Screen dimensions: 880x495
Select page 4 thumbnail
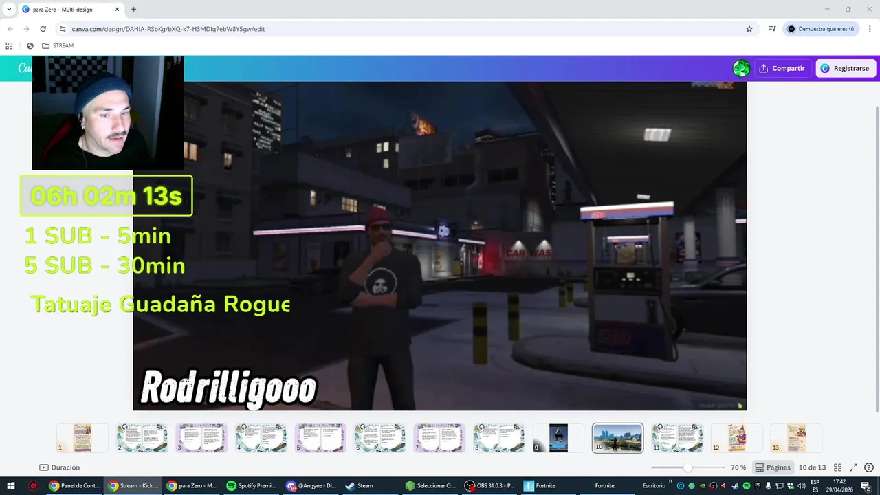[x=261, y=438]
